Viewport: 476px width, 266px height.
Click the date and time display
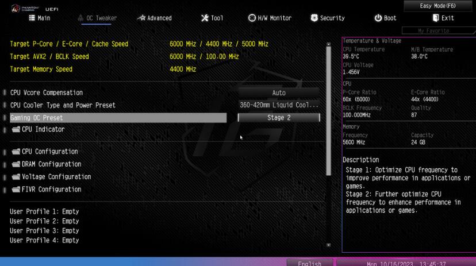click(406, 263)
